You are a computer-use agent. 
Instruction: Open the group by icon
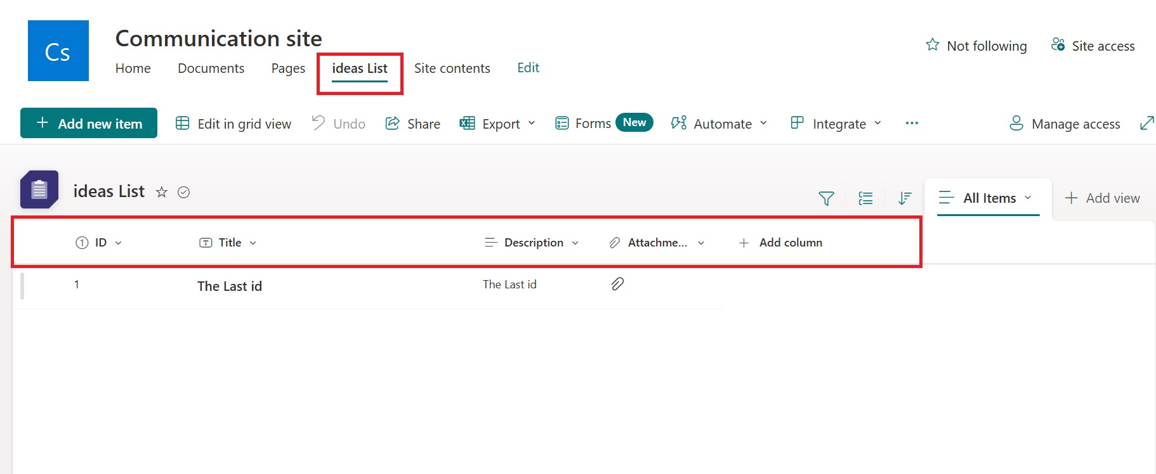pyautogui.click(x=865, y=198)
